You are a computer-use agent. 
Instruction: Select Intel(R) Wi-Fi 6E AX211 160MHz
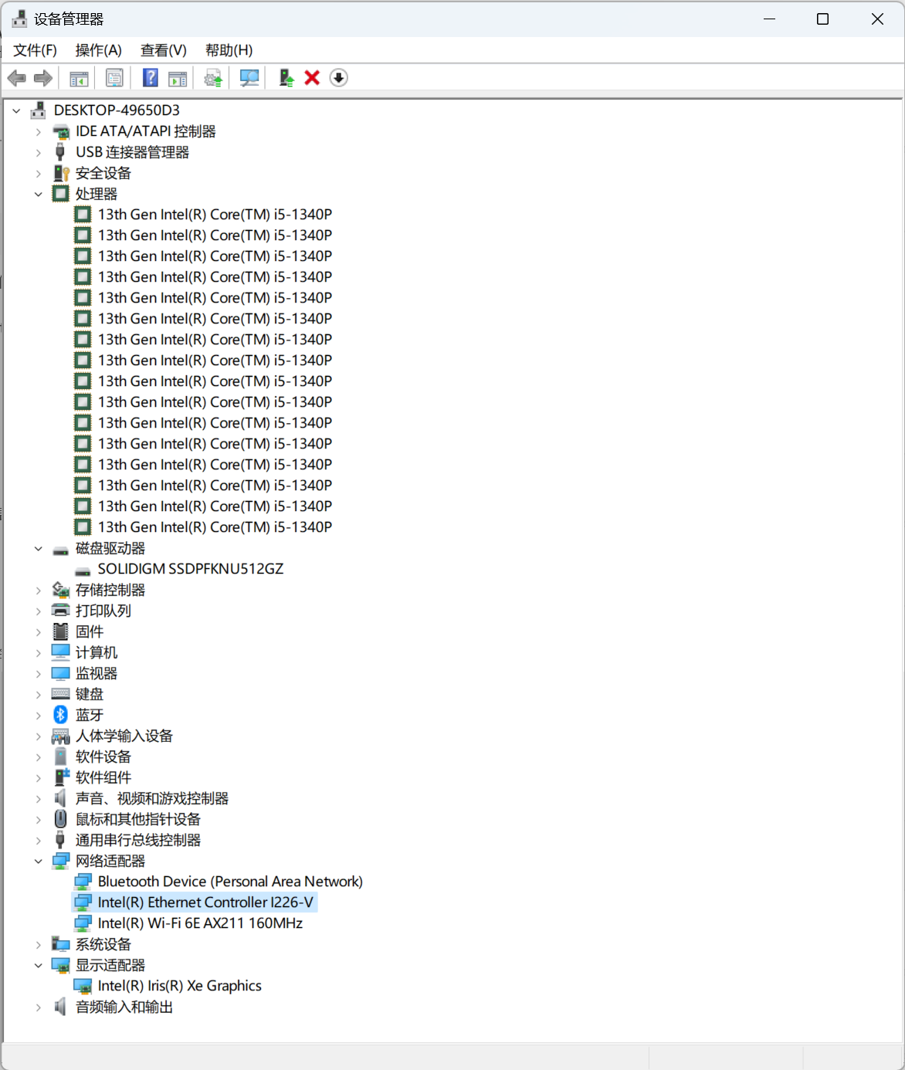pyautogui.click(x=200, y=923)
